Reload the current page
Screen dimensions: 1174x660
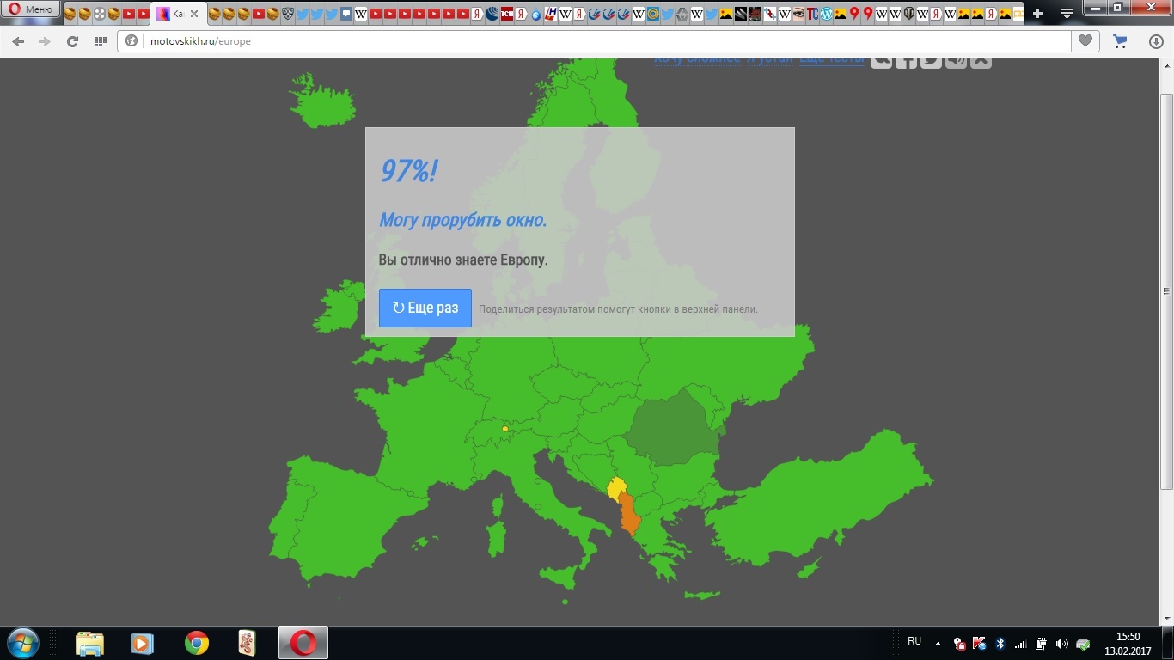point(72,41)
